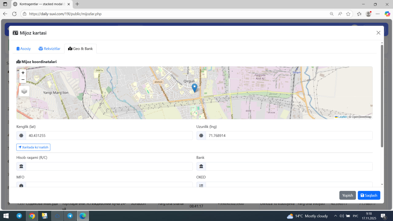
Task: Refresh the browser page
Action: 14,14
